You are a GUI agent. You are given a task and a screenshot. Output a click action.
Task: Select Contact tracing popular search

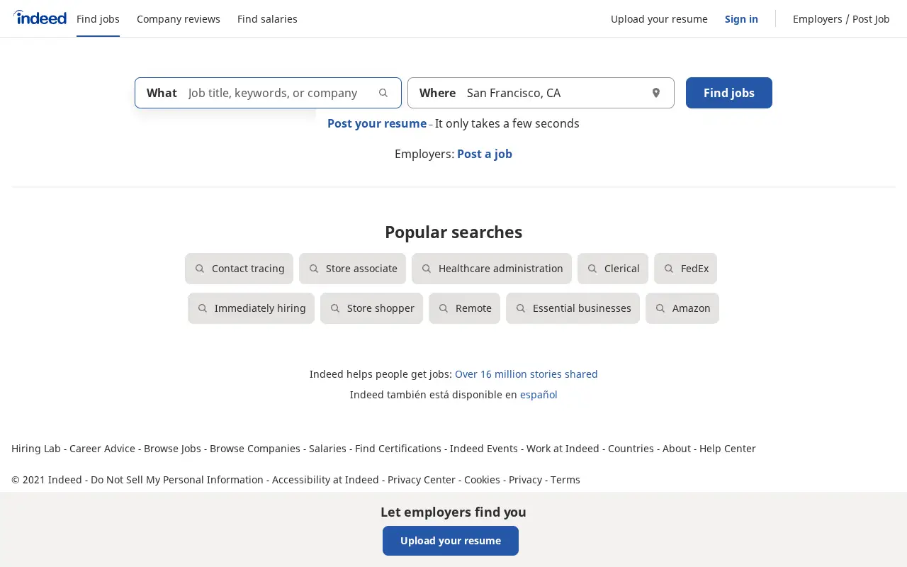[x=239, y=269]
